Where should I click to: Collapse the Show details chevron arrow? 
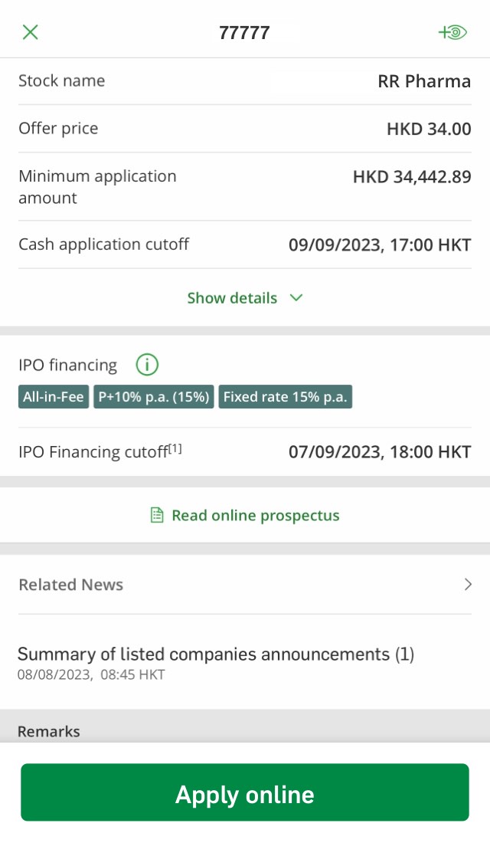coord(296,298)
